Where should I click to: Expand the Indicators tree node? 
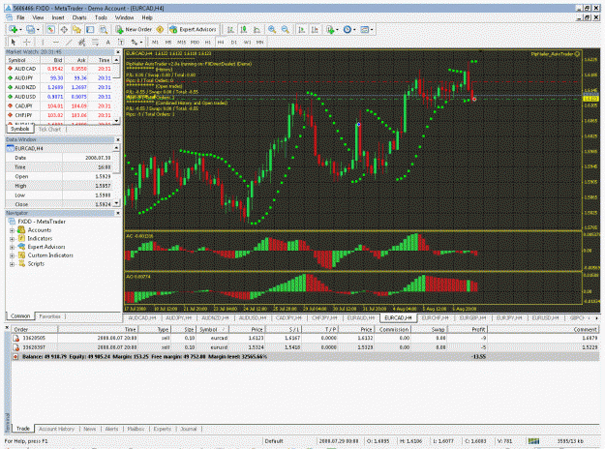point(12,239)
